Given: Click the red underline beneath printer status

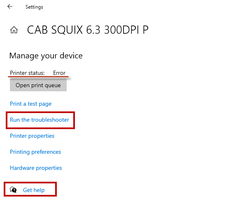Looking at the screenshot, I should (x=39, y=77).
